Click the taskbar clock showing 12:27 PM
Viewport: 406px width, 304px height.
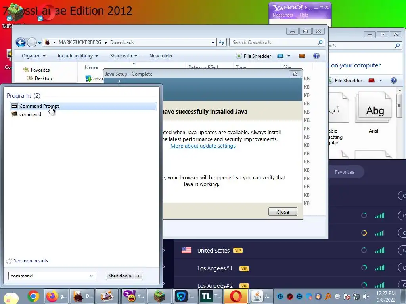(386, 296)
